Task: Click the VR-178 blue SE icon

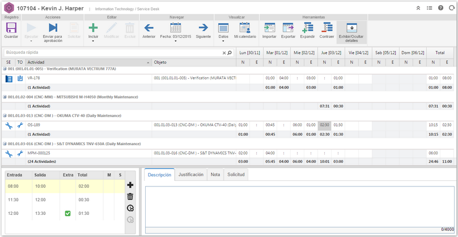Action: (9, 79)
